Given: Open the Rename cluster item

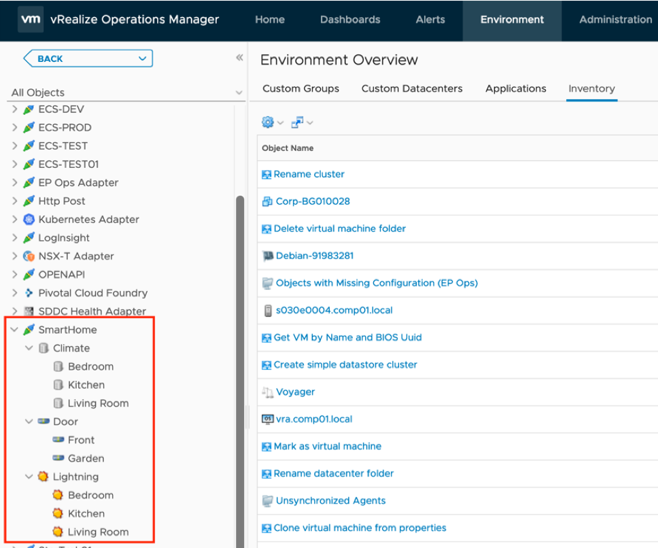Looking at the screenshot, I should [x=308, y=174].
